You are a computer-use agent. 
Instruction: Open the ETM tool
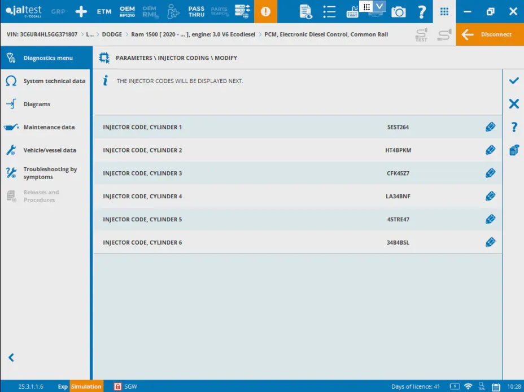point(104,11)
